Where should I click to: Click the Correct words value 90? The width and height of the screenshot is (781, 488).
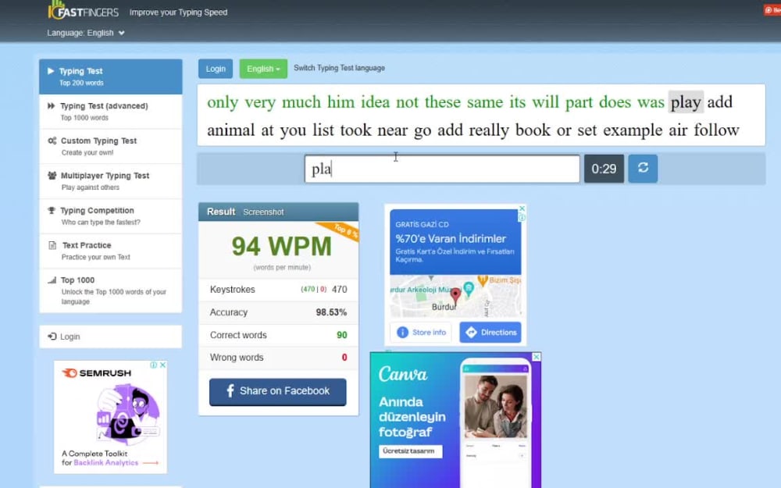(x=342, y=335)
